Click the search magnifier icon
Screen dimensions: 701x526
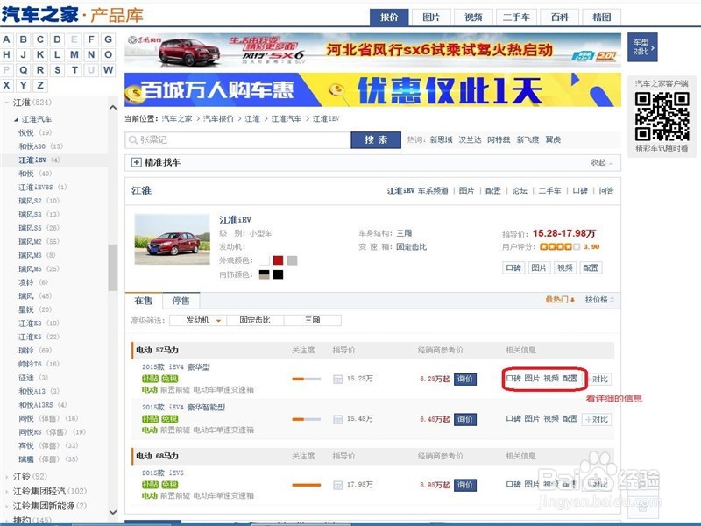pos(133,140)
